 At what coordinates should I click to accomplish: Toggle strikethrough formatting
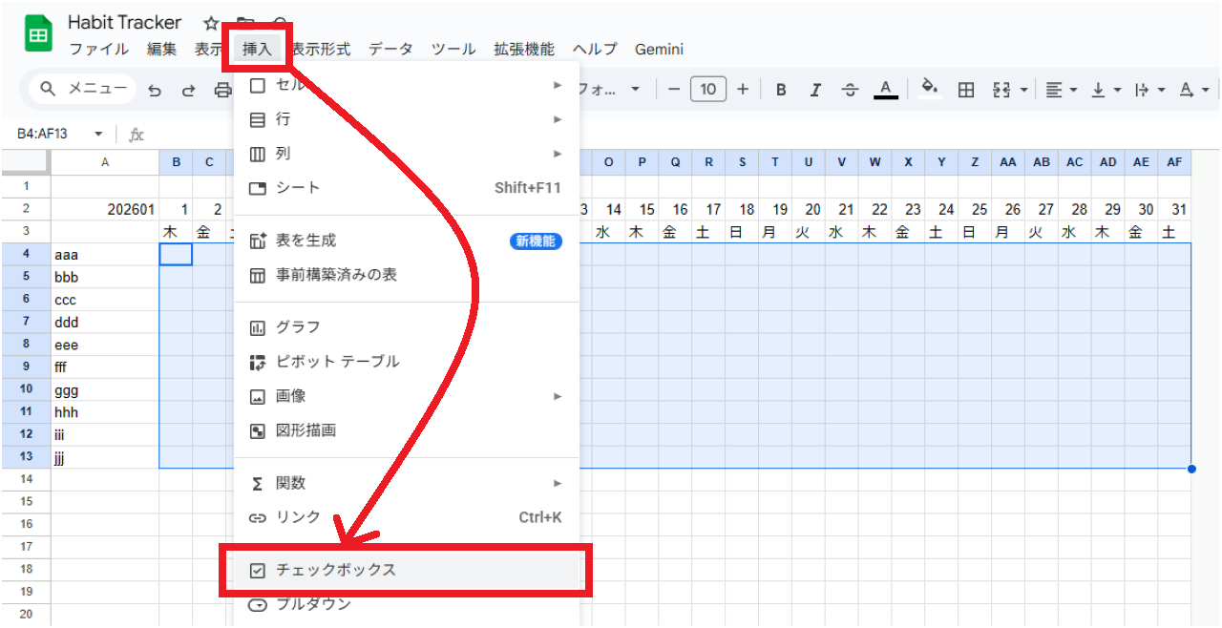pos(850,89)
